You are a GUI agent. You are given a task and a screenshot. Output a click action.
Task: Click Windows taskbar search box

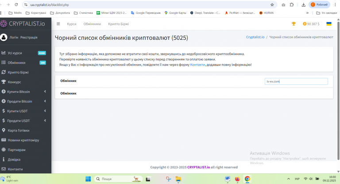click(118, 179)
